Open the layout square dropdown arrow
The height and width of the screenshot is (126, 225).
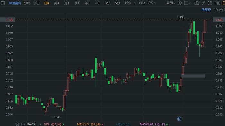(190, 3)
